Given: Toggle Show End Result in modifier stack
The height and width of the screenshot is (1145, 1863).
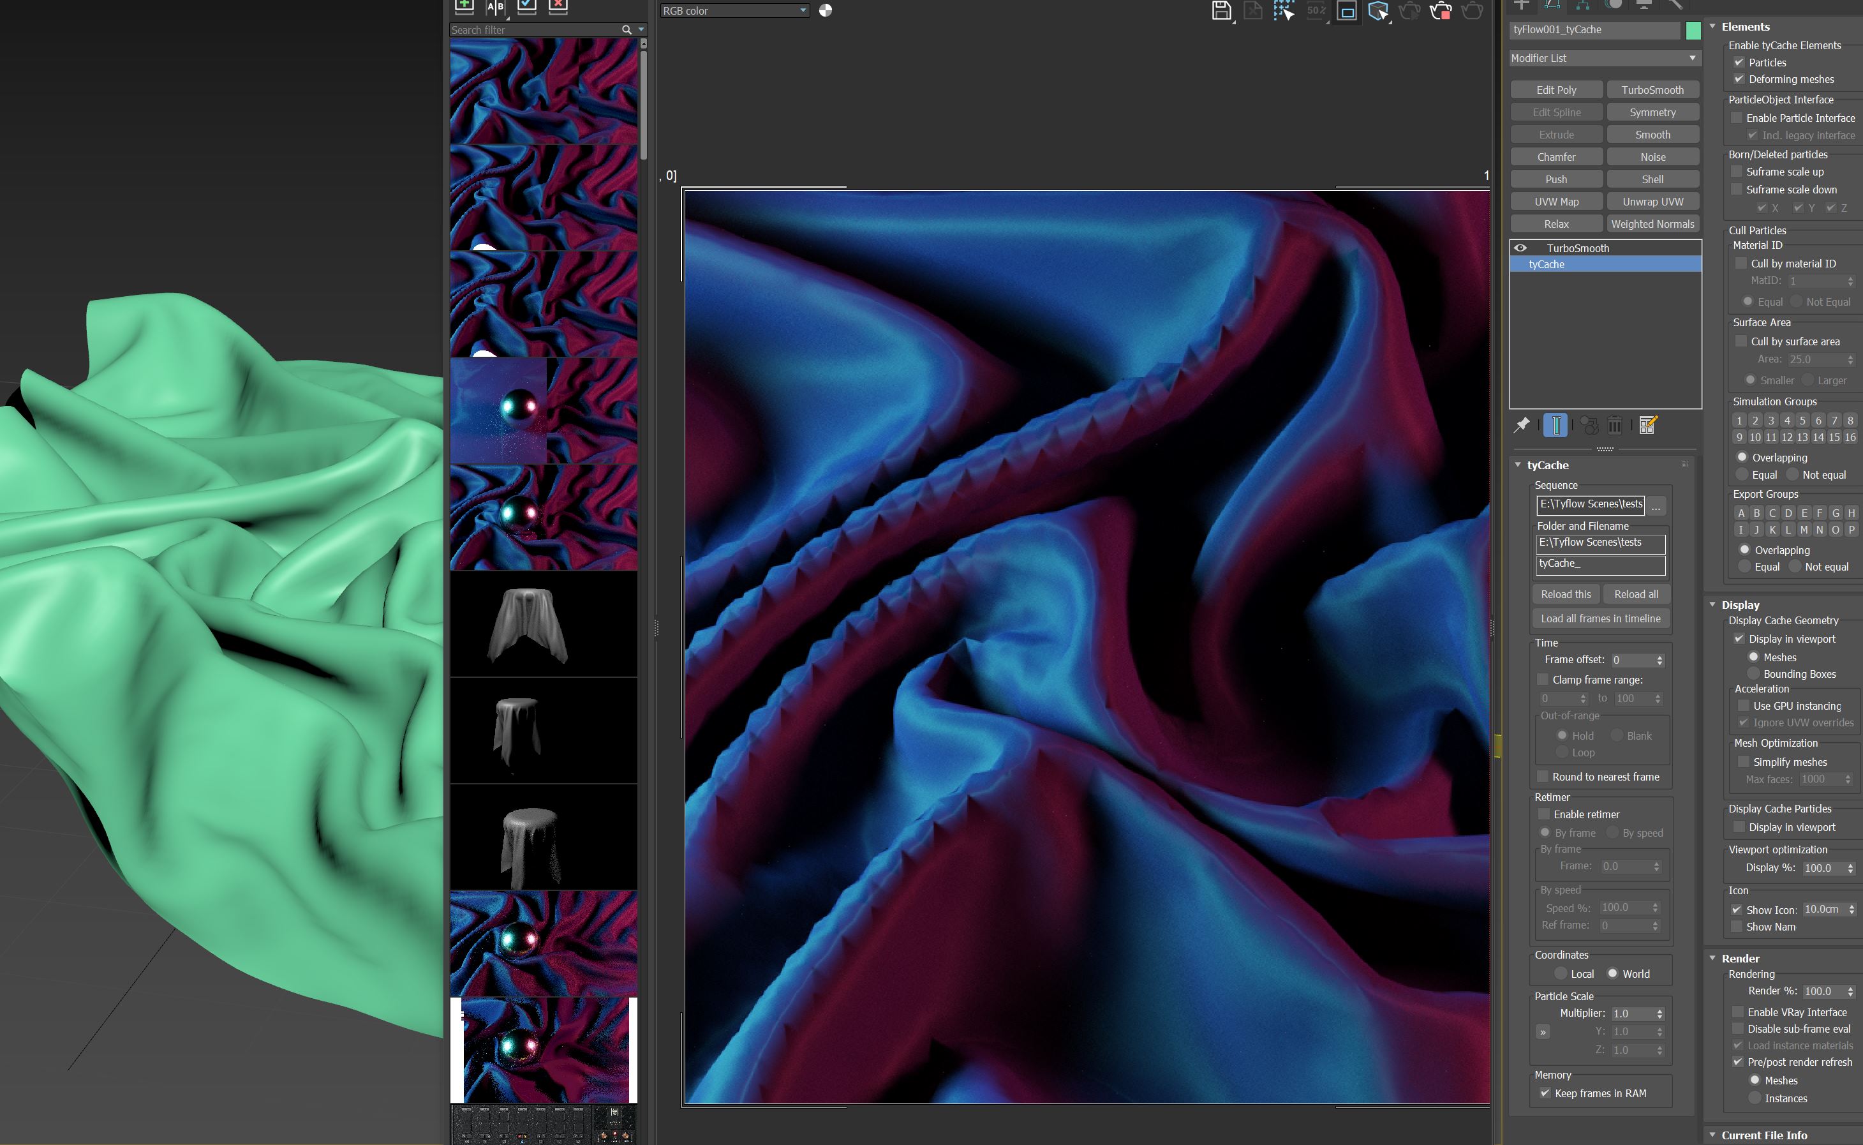Looking at the screenshot, I should tap(1555, 425).
